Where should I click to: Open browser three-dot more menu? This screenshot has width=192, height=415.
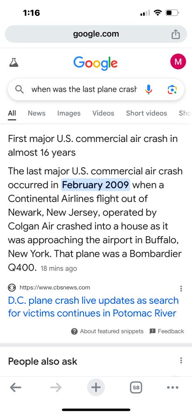point(172,388)
